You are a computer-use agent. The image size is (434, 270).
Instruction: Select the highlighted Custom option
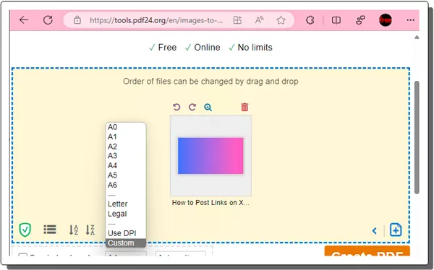point(126,243)
